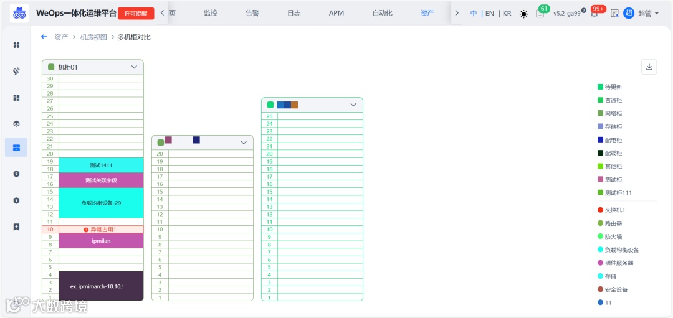Click the 配线柜 legend entry
This screenshot has width=673, height=318.
coord(609,153)
